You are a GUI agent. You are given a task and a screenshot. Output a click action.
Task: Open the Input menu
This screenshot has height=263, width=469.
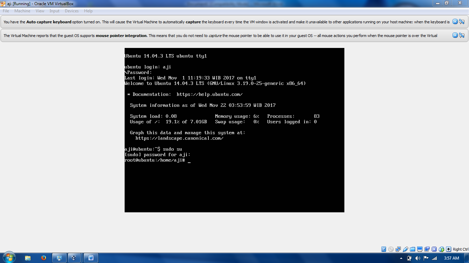coord(54,11)
